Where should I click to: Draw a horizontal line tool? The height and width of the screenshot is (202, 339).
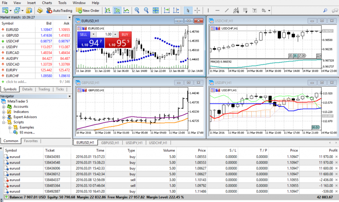[217, 11]
